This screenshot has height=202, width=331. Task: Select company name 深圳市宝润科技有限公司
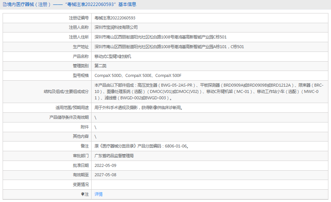pos(116,27)
